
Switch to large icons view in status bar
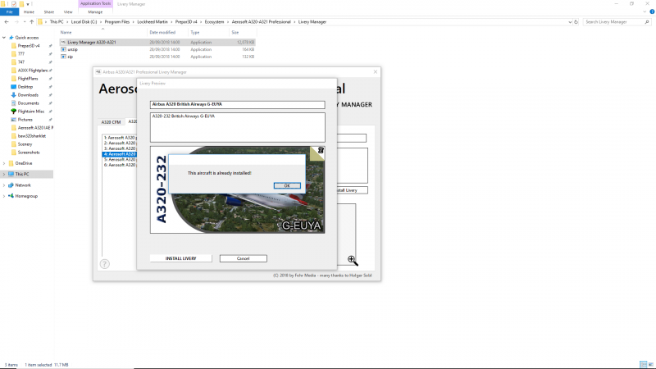650,365
